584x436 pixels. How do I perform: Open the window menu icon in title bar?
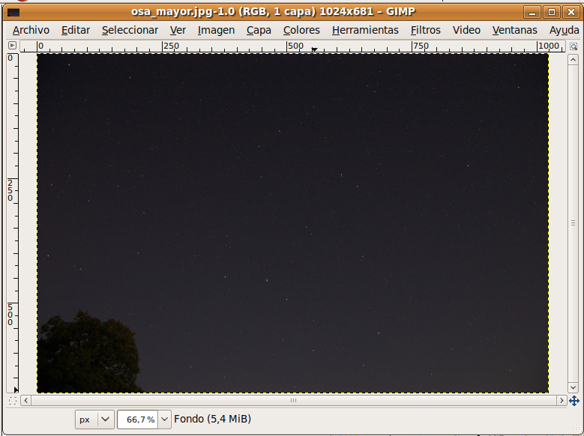click(13, 12)
